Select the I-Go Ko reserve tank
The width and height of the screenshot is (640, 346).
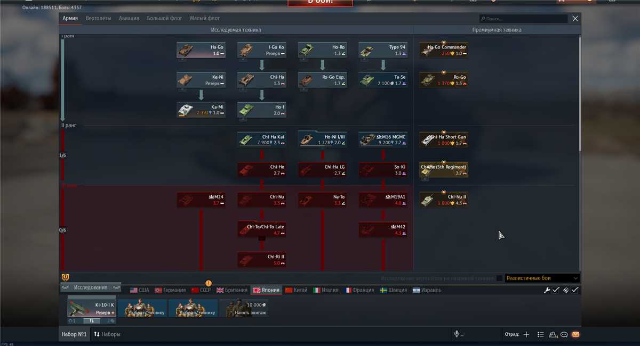click(262, 50)
